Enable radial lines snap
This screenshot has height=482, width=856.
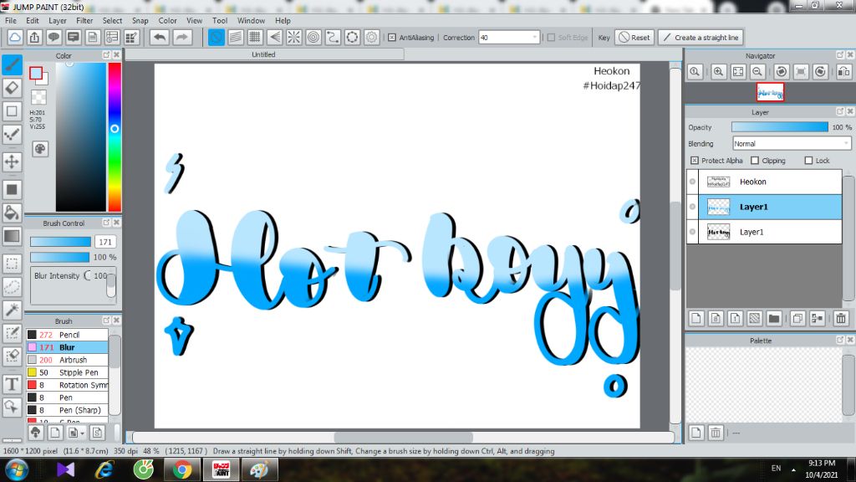293,37
